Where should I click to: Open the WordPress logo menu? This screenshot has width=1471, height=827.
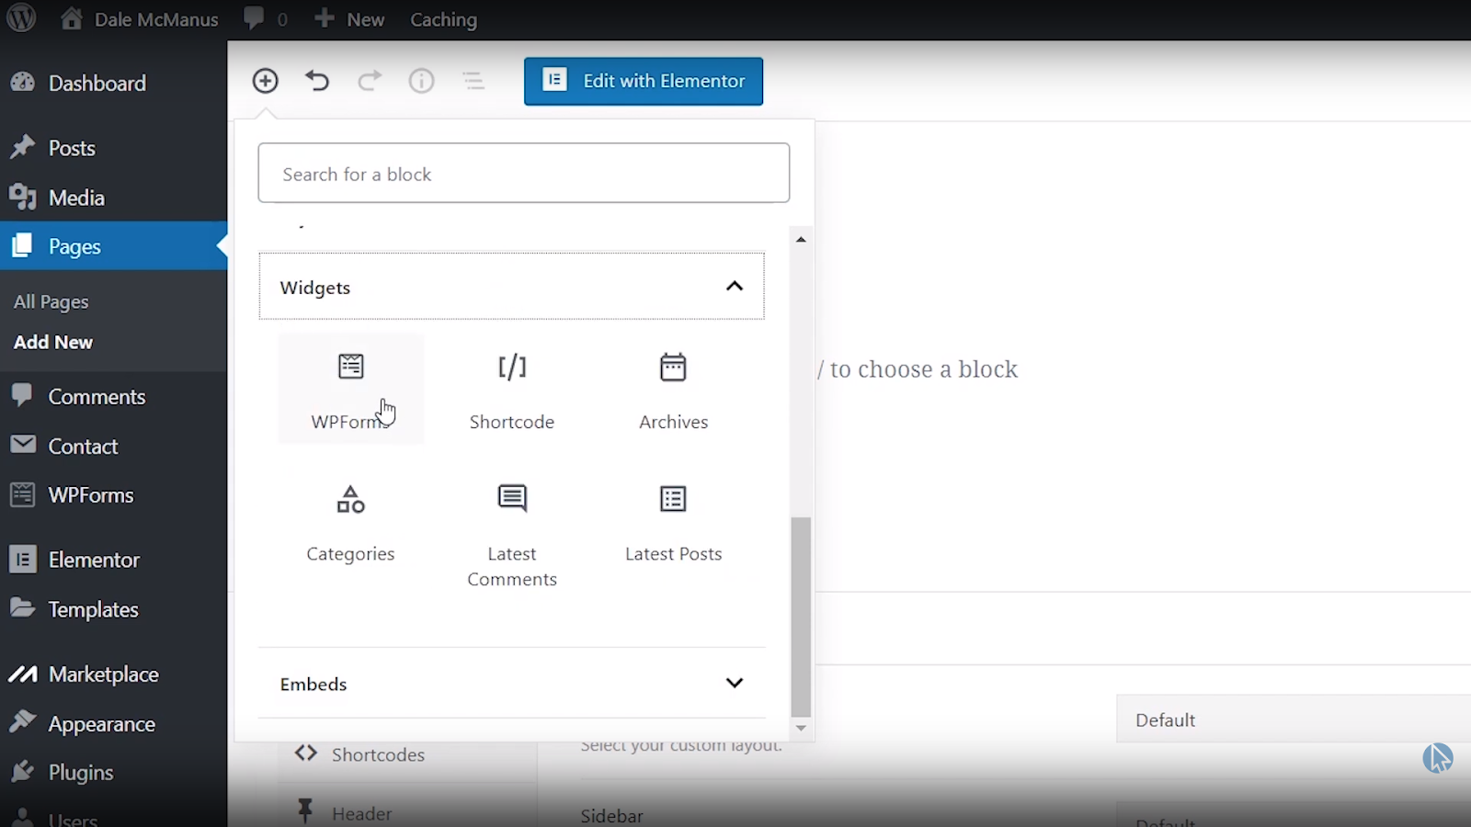coord(21,18)
